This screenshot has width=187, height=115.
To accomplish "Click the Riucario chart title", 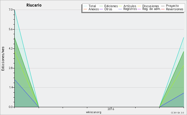I will 34,5.
